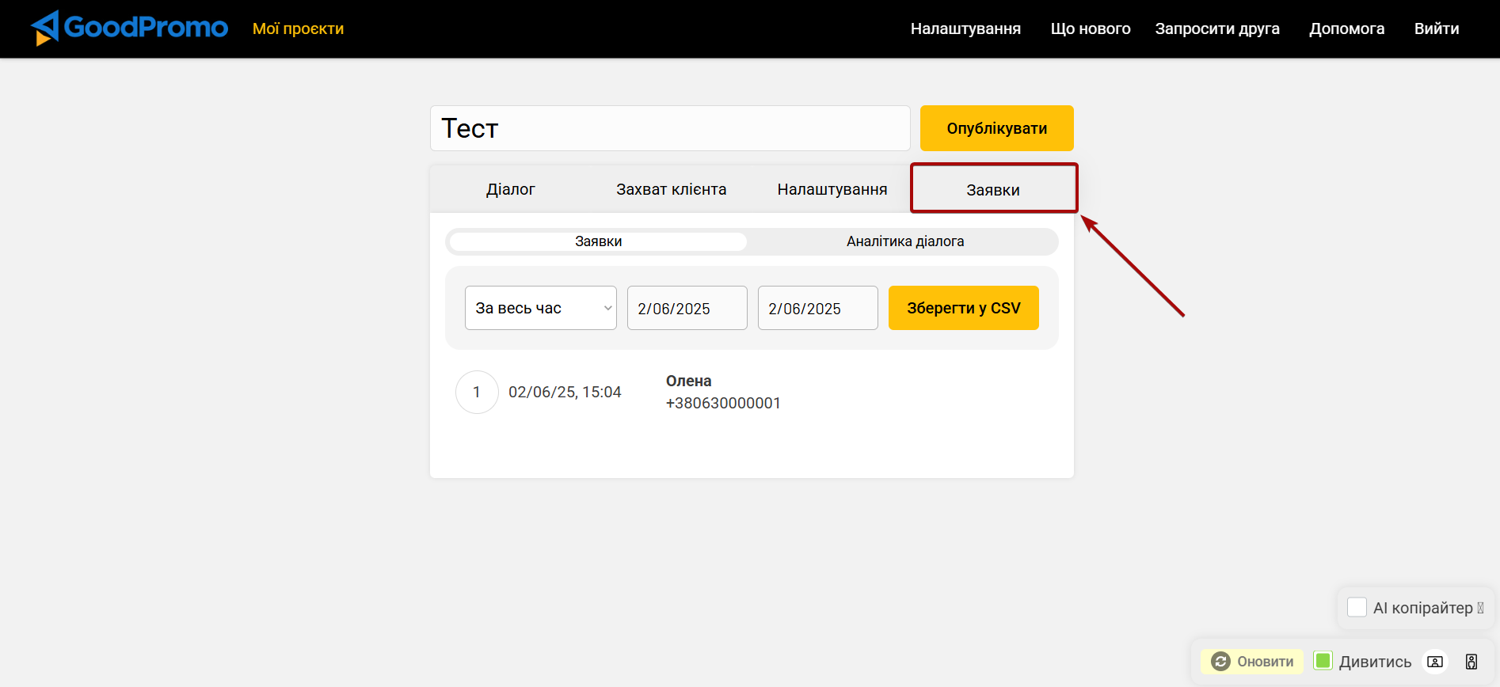
Task: Click the timestamp 02/06/25, 15:04
Action: pos(565,392)
